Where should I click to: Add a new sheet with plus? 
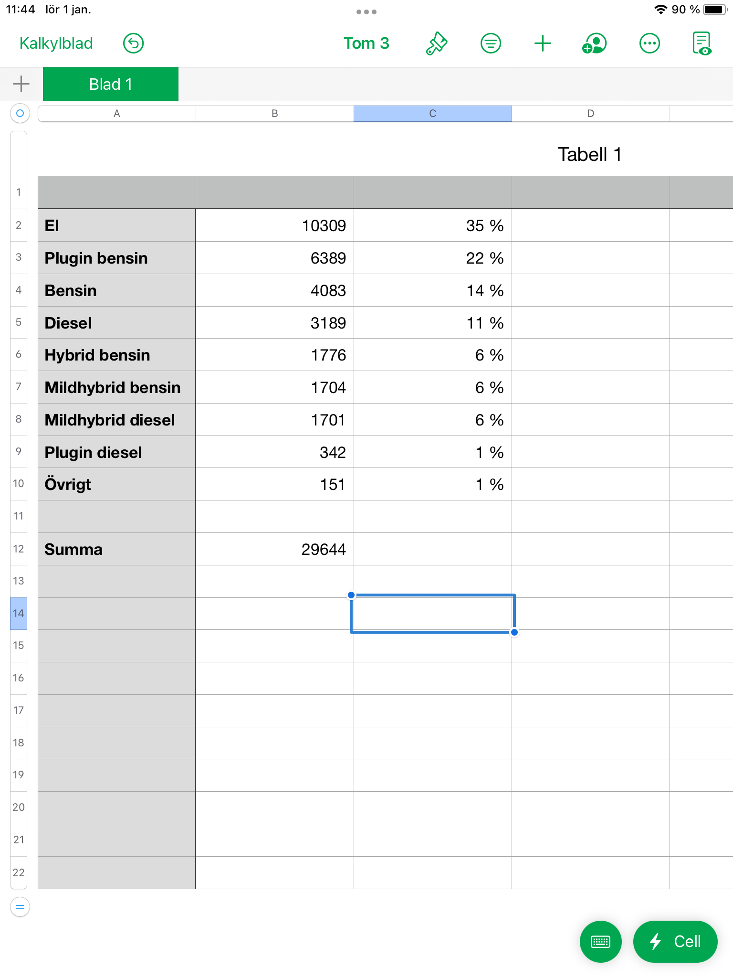pyautogui.click(x=21, y=84)
